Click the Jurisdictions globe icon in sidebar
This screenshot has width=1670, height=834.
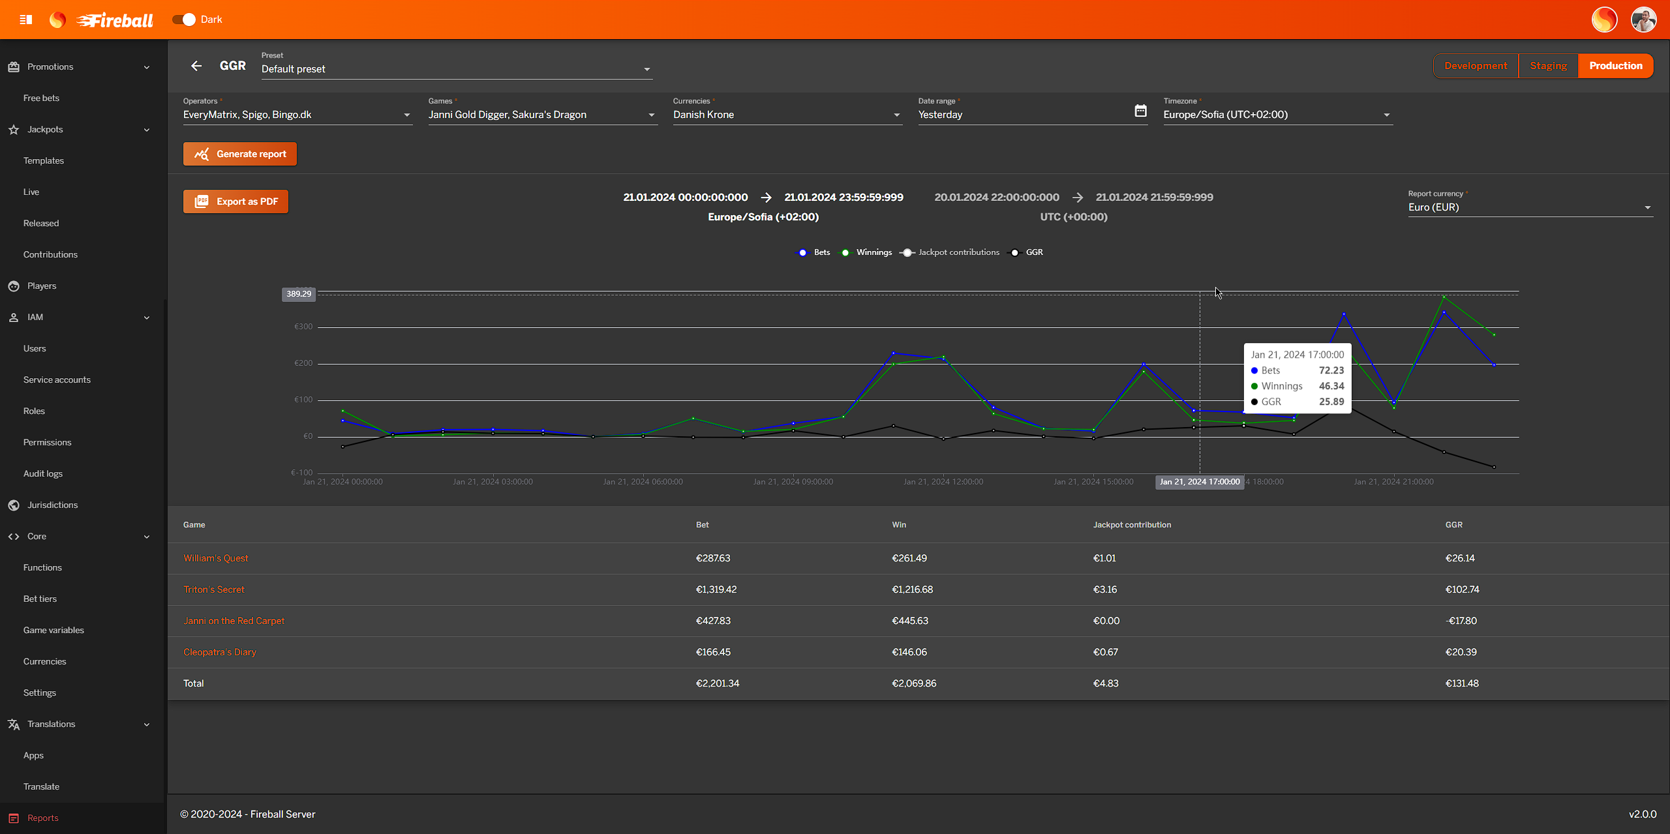[14, 505]
